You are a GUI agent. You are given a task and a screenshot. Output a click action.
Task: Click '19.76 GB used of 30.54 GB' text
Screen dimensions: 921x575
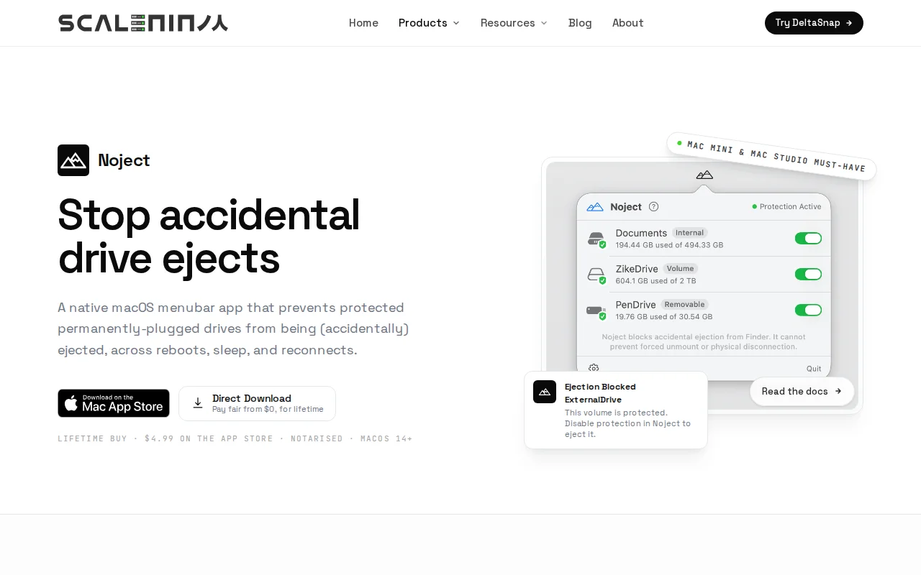click(664, 317)
